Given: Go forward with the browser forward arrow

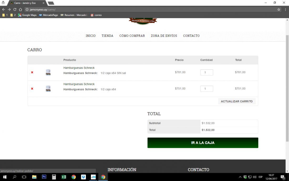Looking at the screenshot, I should coord(9,9).
